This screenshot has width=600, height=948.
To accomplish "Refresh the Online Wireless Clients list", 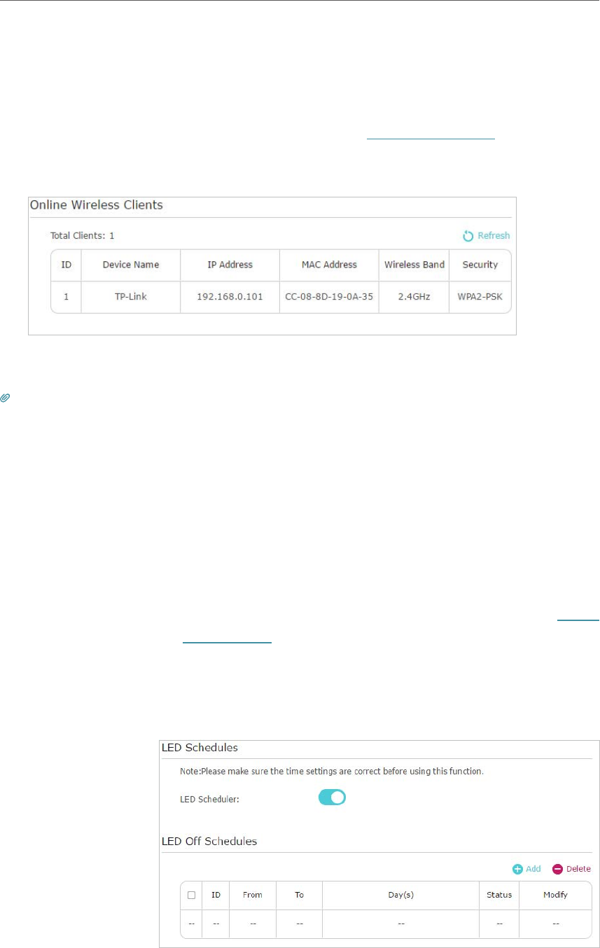I will (486, 236).
